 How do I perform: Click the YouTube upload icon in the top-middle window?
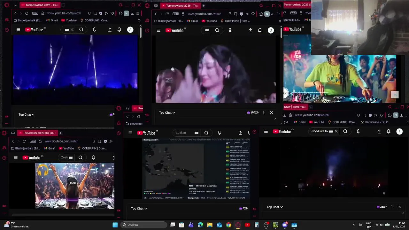[251, 30]
